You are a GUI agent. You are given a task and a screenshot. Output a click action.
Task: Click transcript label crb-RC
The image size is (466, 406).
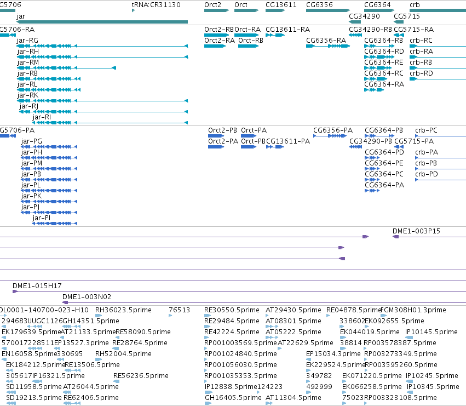(x=421, y=40)
